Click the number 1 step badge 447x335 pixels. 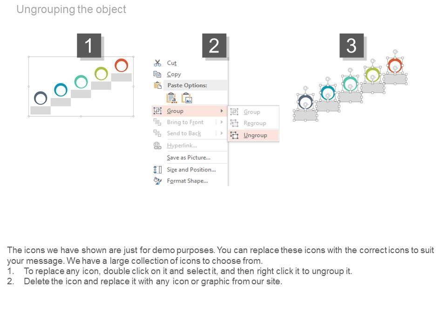coord(89,46)
